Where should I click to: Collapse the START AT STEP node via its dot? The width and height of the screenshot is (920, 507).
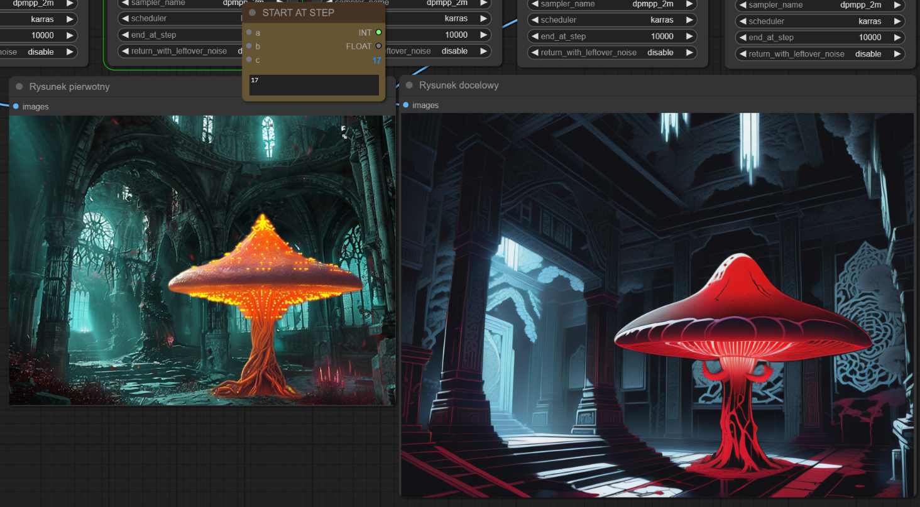pyautogui.click(x=253, y=13)
